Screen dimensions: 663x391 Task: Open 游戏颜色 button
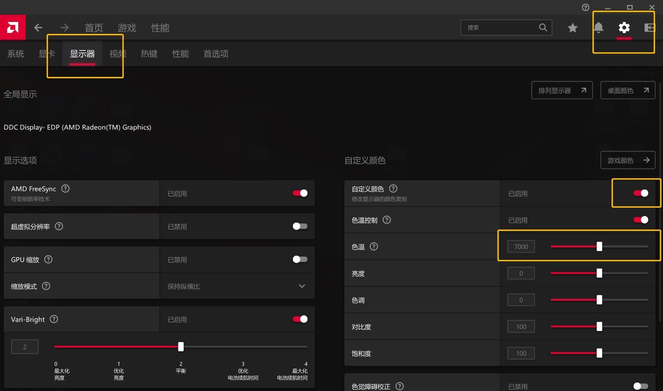628,160
